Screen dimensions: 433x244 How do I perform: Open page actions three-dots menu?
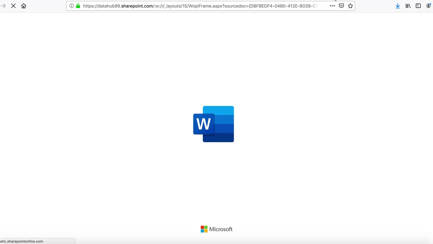(x=332, y=6)
